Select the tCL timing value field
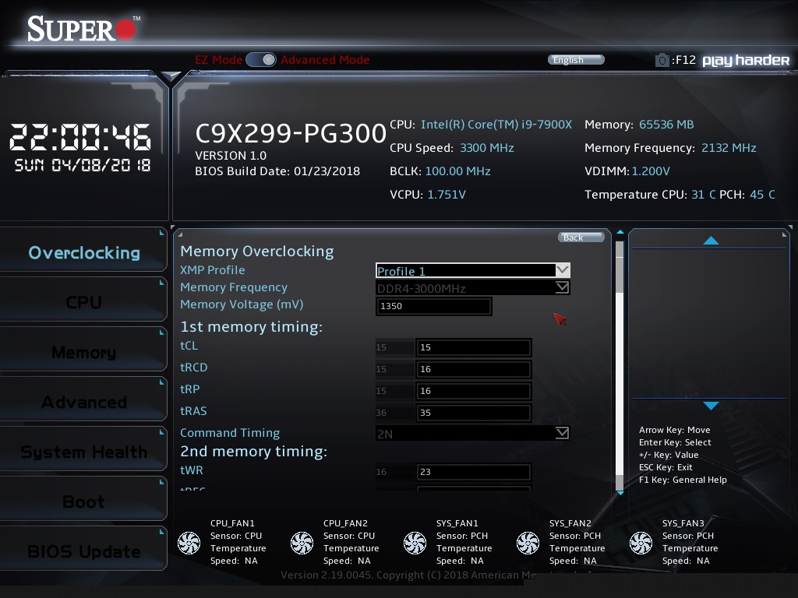Screen dimensions: 798x598 click(473, 347)
